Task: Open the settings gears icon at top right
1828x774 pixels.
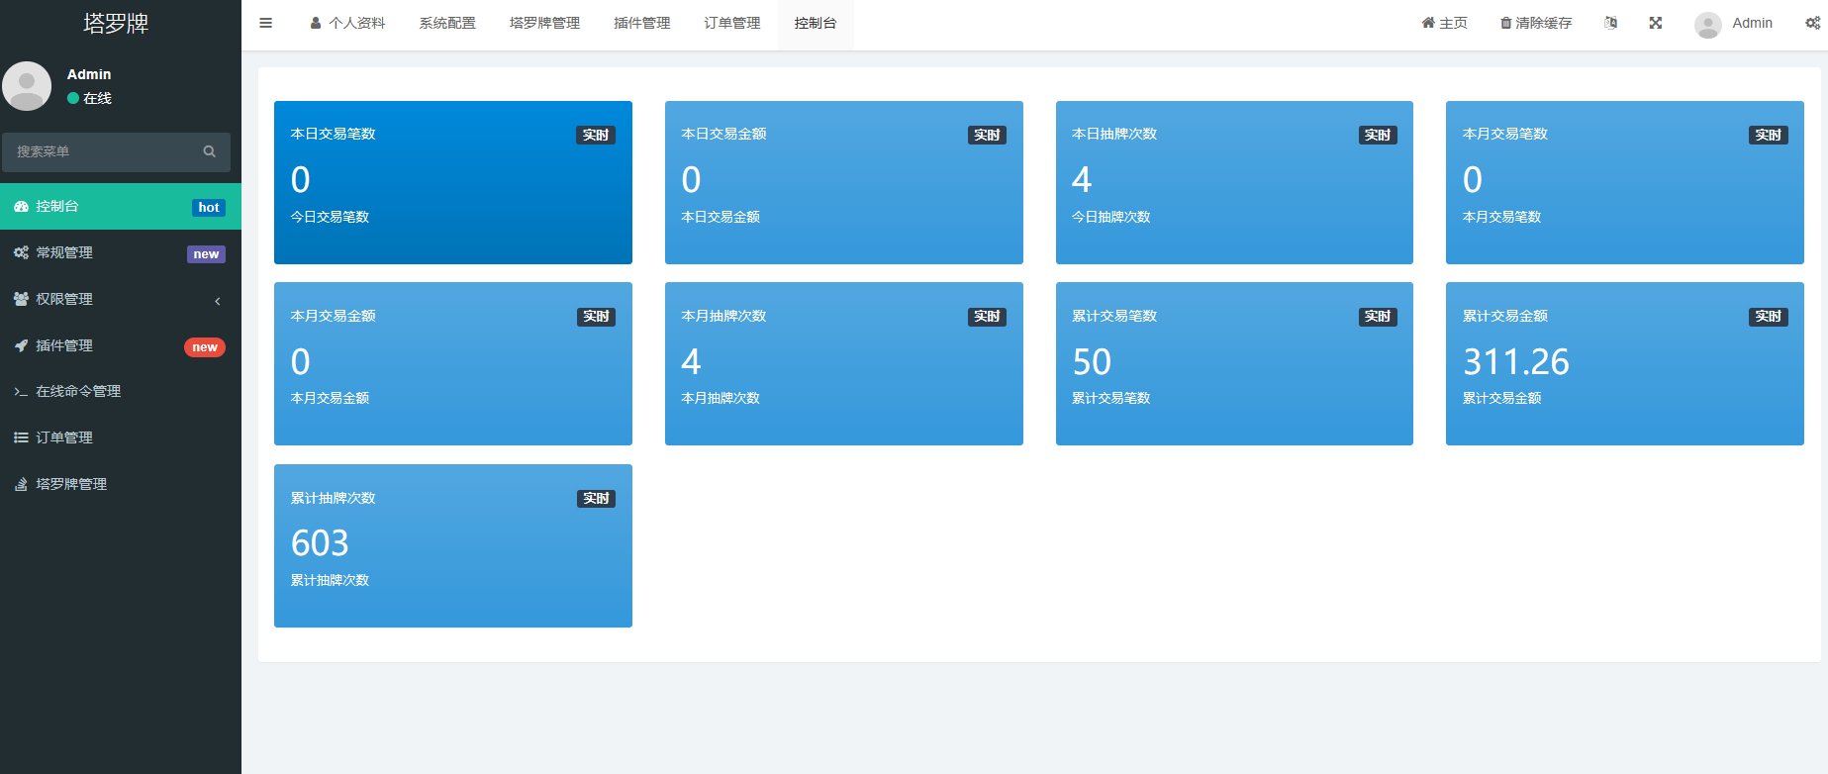Action: [x=1812, y=23]
